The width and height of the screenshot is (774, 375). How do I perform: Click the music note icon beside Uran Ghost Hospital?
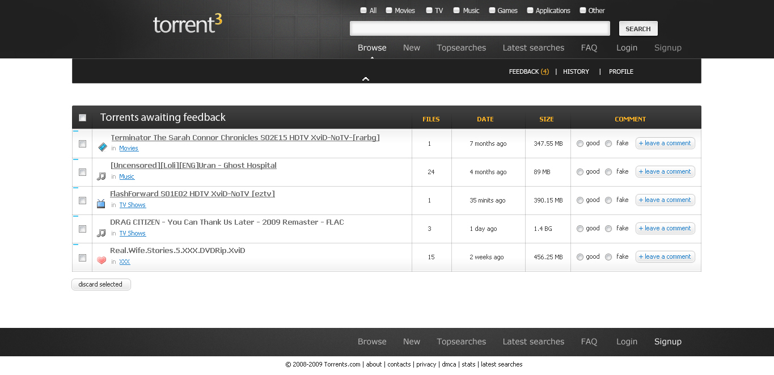click(x=101, y=175)
